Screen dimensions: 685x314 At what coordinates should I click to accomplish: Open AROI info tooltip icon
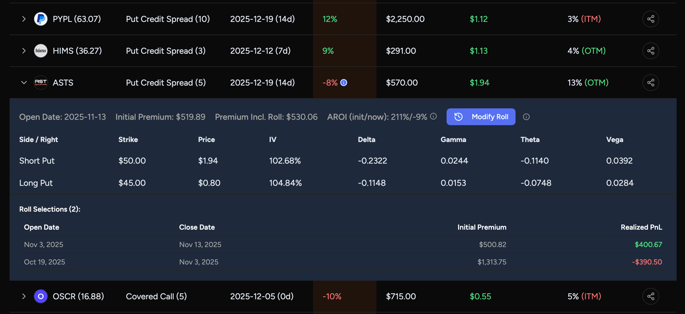pos(433,116)
